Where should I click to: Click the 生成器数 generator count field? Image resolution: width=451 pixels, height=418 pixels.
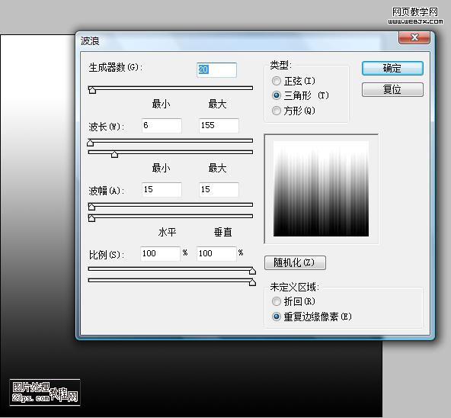[216, 69]
